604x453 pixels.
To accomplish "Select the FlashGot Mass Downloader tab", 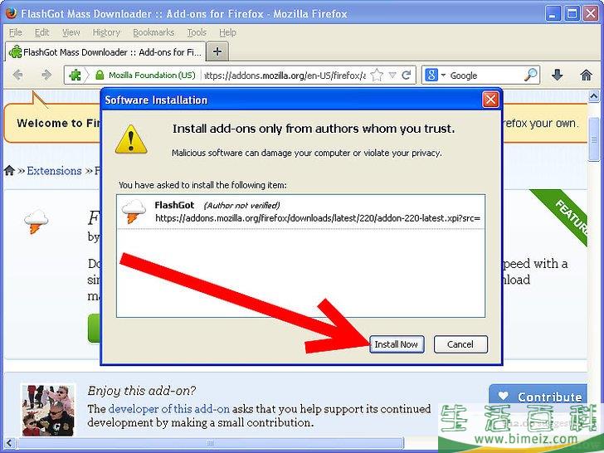I will pos(105,52).
